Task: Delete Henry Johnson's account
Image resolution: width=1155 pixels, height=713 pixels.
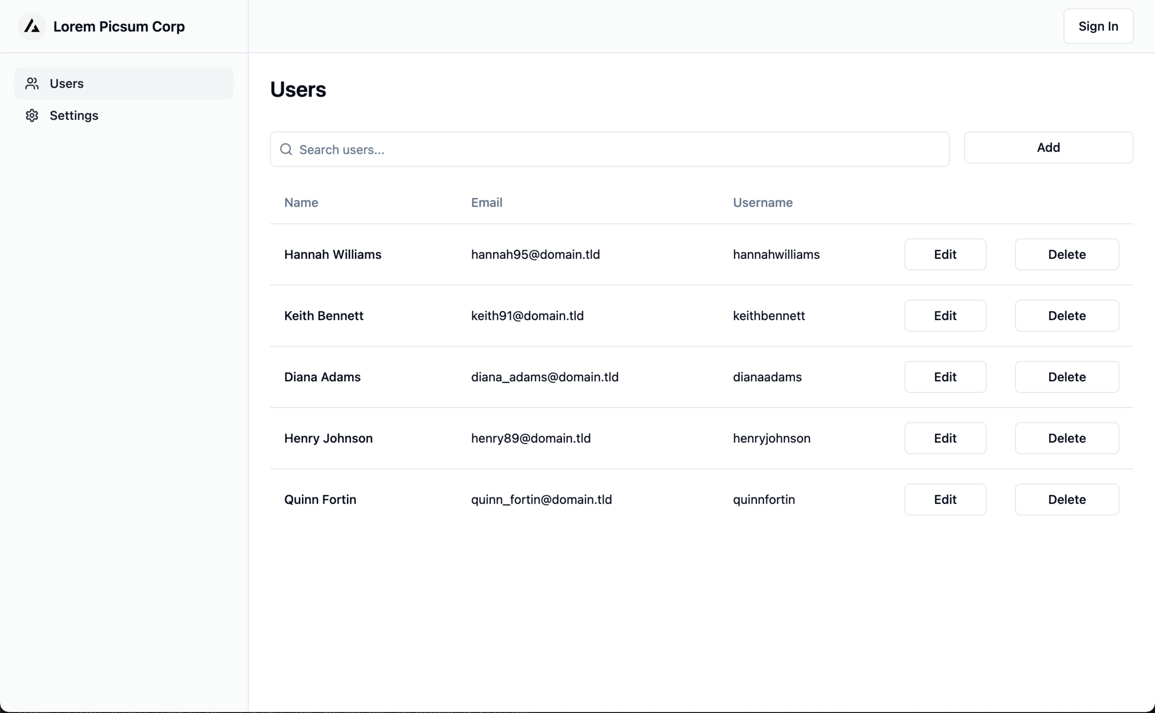Action: pos(1066,438)
